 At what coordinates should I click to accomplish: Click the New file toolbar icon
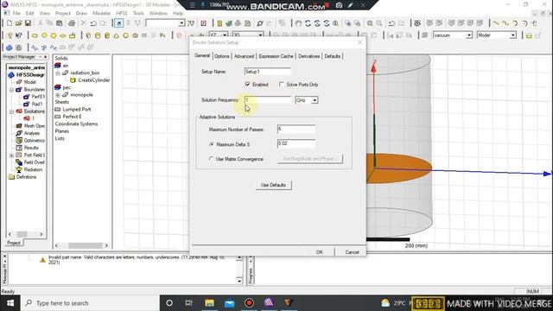10,23
